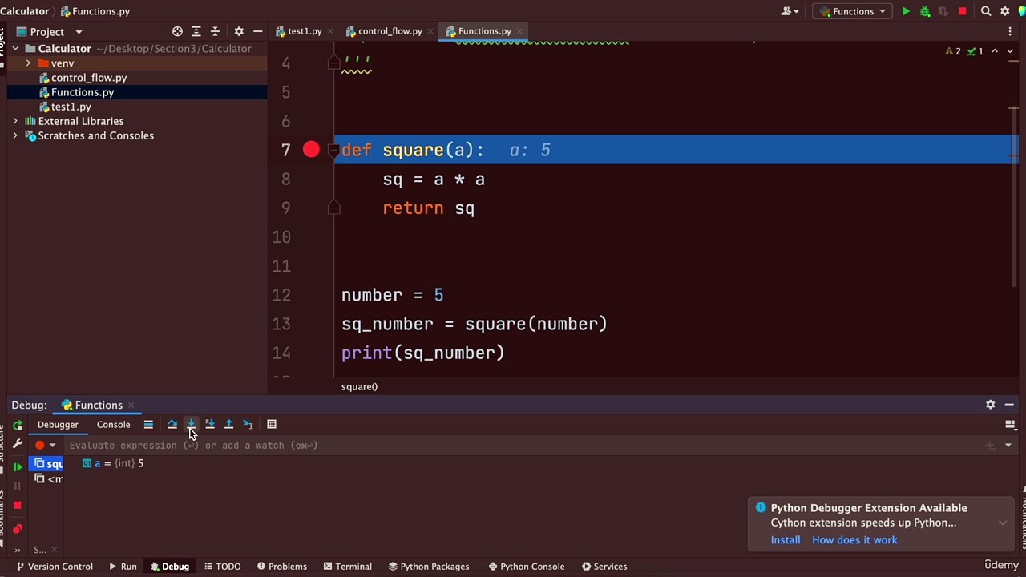The image size is (1026, 577).
Task: Open TODO tool window
Action: point(222,567)
